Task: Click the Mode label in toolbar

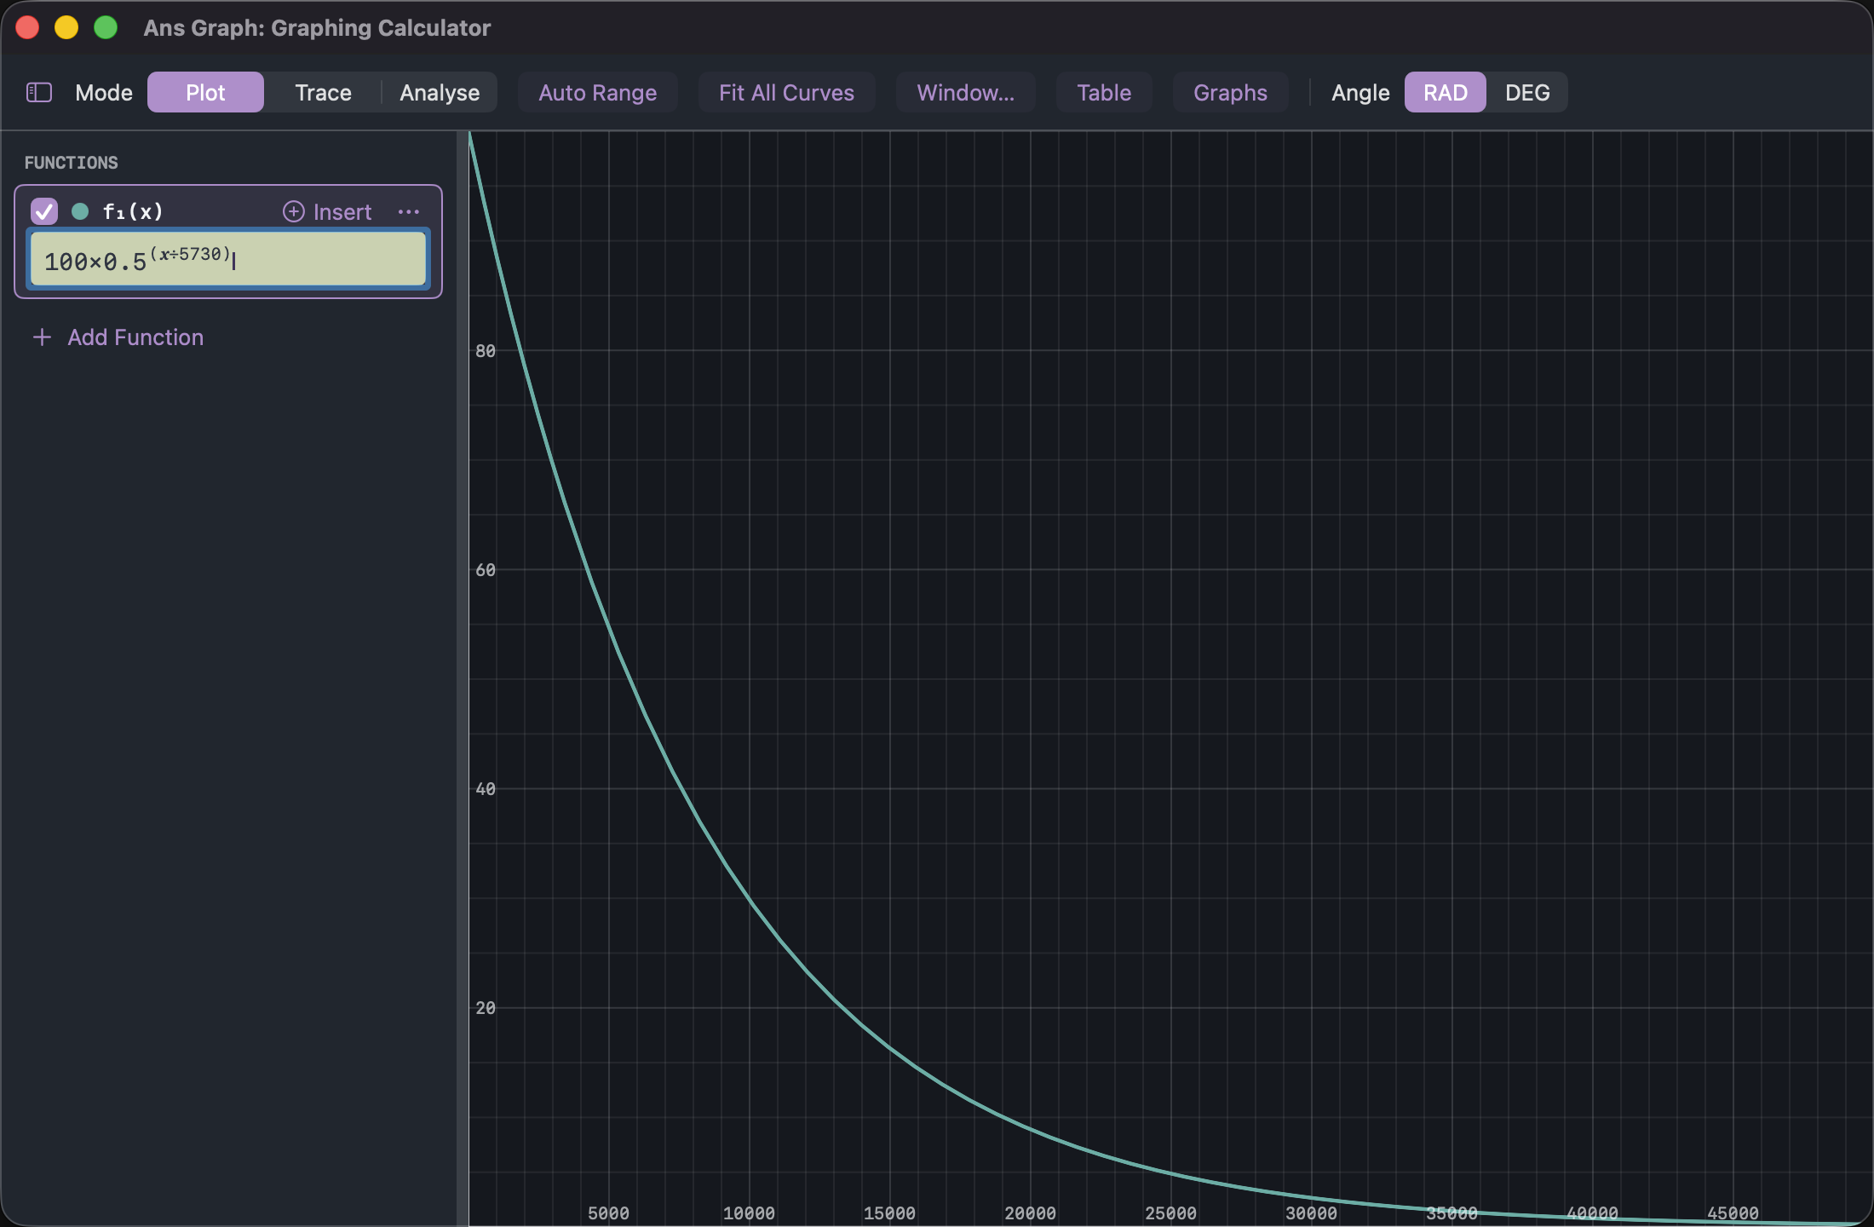Action: 104,92
